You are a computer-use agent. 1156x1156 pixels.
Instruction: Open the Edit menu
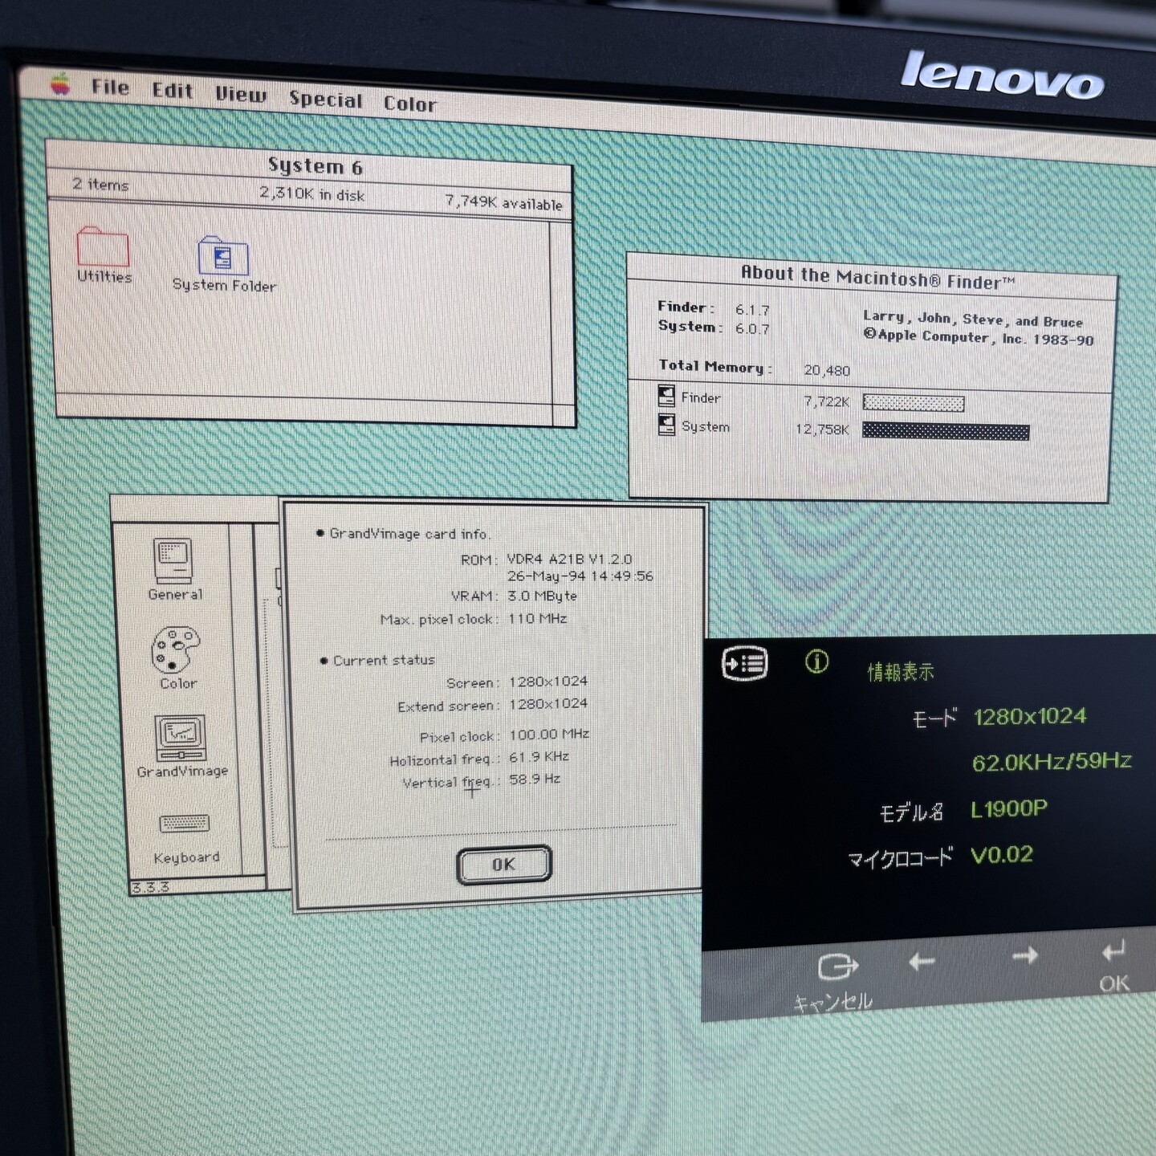click(x=173, y=91)
